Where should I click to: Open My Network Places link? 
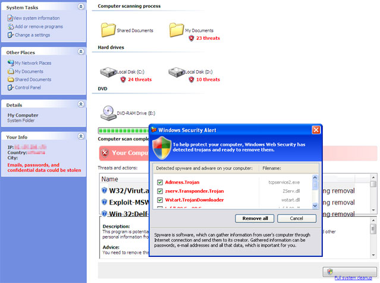(x=33, y=63)
